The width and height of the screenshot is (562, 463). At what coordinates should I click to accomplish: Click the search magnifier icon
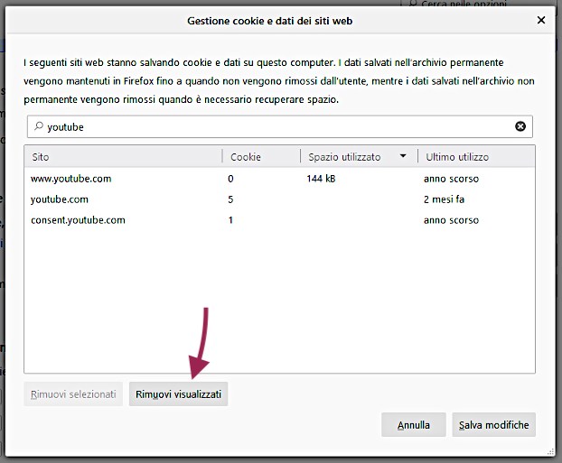[38, 126]
